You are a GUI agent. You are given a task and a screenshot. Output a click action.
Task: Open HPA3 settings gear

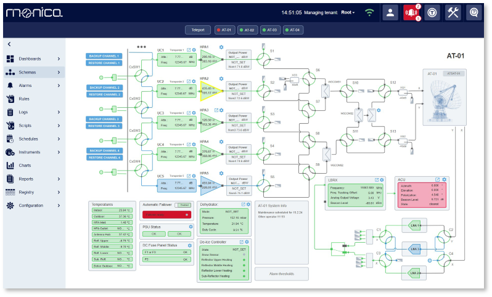pyautogui.click(x=221, y=110)
